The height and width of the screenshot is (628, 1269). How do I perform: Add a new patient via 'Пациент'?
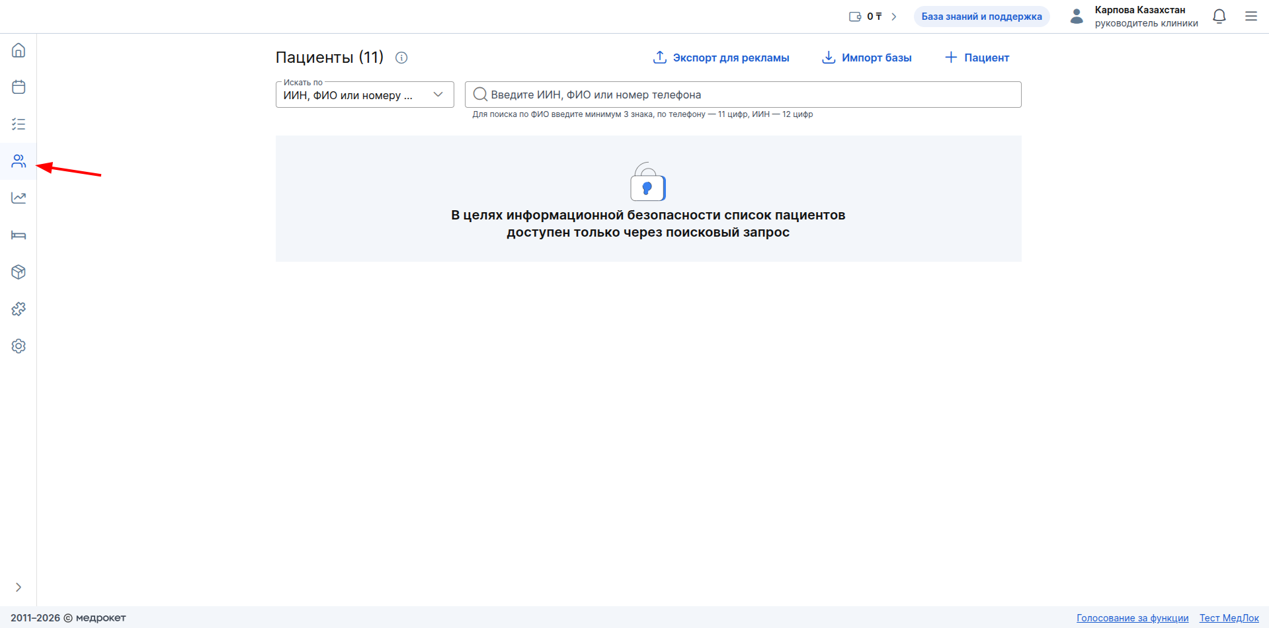pos(977,58)
